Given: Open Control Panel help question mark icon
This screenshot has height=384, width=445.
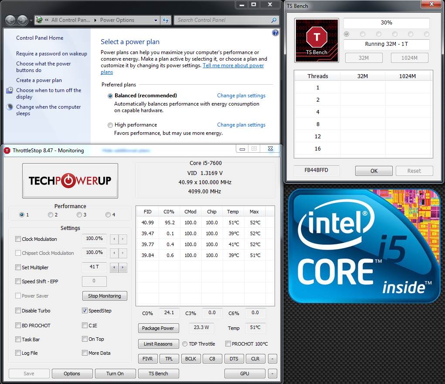Looking at the screenshot, I should pos(275,33).
